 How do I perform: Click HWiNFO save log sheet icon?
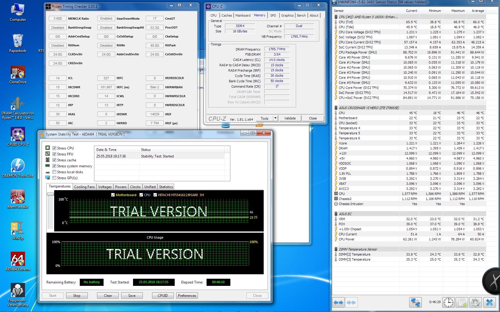coord(462,302)
